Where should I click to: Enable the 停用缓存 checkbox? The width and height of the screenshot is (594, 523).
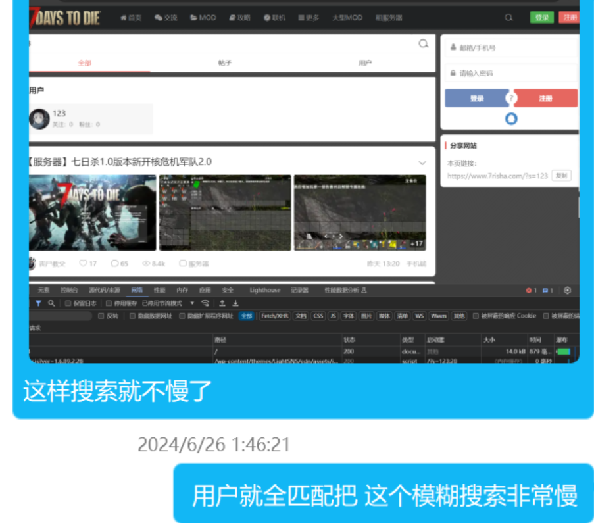pos(109,303)
